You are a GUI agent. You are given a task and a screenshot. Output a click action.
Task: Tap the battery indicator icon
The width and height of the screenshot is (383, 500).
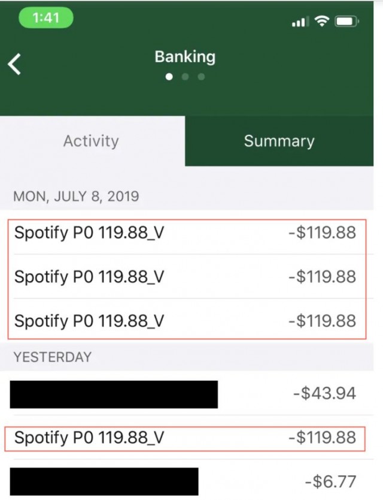(347, 21)
